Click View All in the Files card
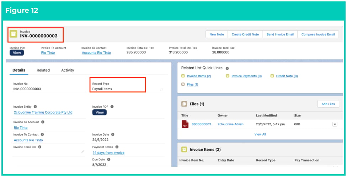This screenshot has width=347, height=177. 260,134
